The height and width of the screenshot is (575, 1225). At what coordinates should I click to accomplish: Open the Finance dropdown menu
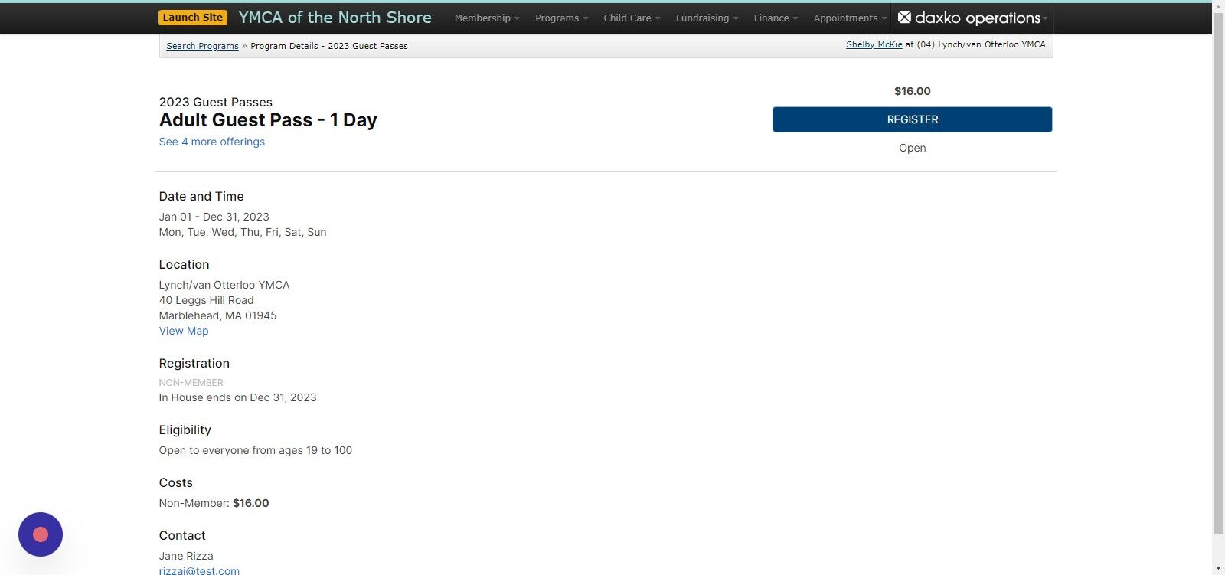(x=776, y=18)
